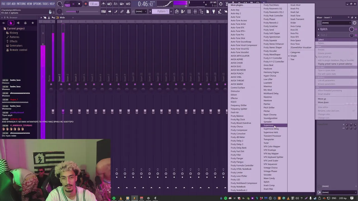Viewport: 358px width, 201px height.
Task: Select Valhalla-style Supernova Verb plugin
Action: 270,132
